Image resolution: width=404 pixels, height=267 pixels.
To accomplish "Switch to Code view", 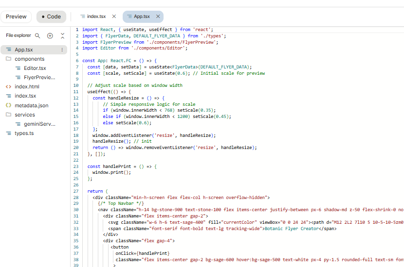I will tap(51, 17).
